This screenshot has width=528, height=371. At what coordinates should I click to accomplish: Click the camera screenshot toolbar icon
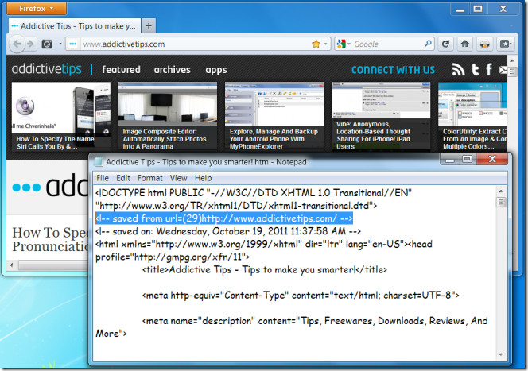click(x=47, y=44)
